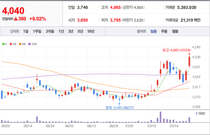Click the 최고 4,065 (07/29) marker label
The image size is (210, 135).
pyautogui.click(x=176, y=50)
